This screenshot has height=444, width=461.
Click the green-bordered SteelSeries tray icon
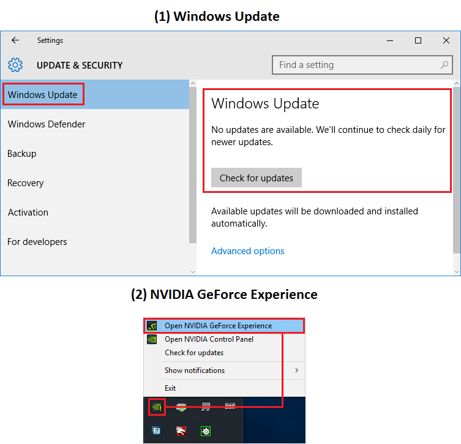[206, 431]
